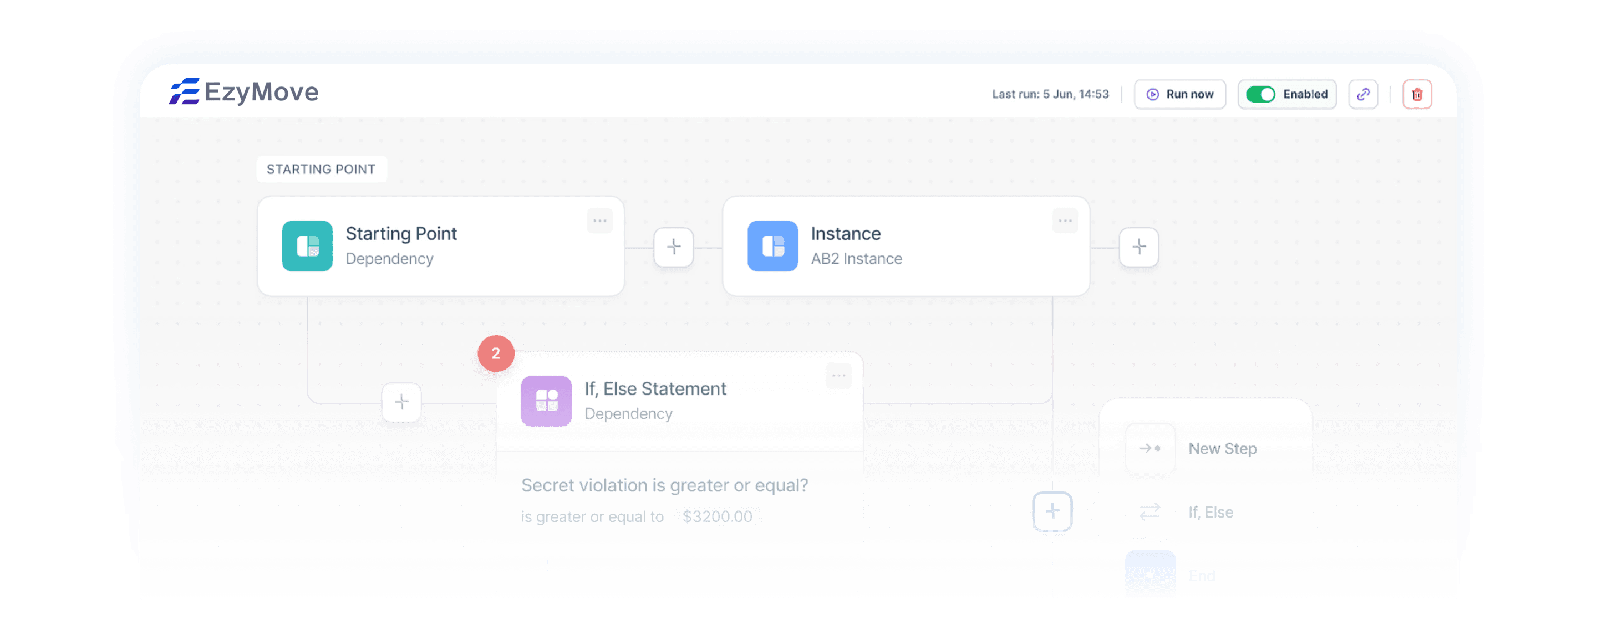Expand the Starting Point node options

pos(601,217)
